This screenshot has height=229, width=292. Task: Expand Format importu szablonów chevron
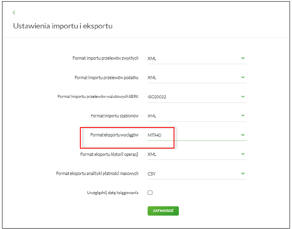pos(243,116)
